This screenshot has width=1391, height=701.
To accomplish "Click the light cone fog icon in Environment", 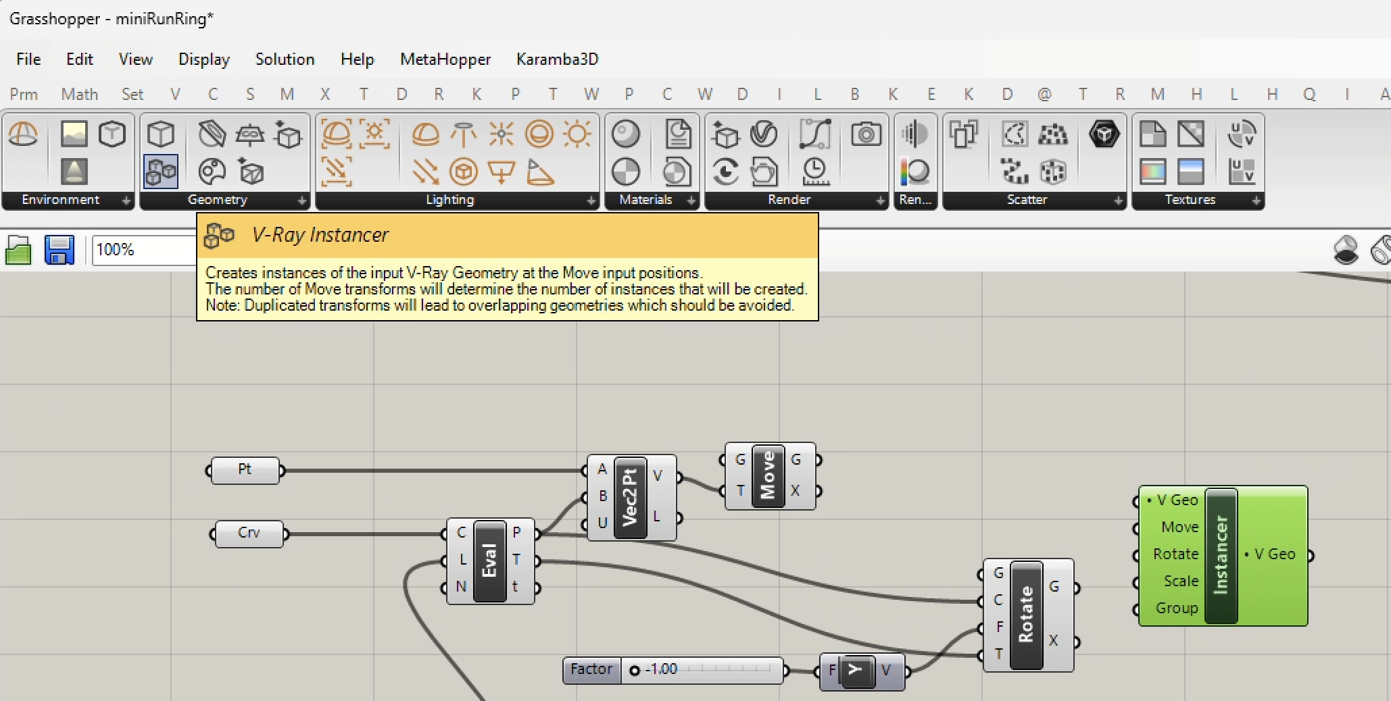I will [74, 172].
